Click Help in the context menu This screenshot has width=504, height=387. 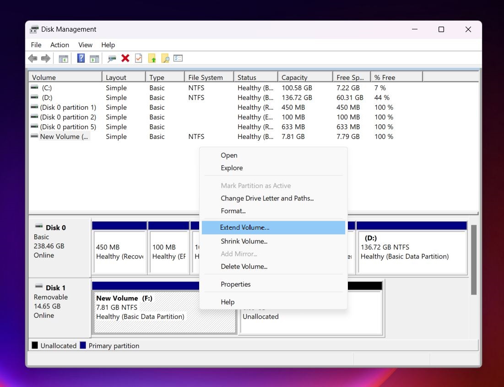point(273,302)
